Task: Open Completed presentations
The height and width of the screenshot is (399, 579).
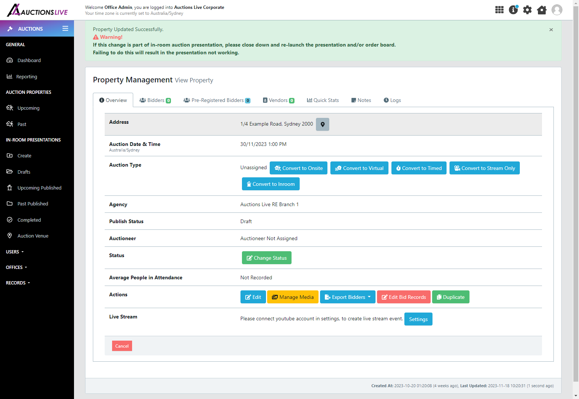Action: click(x=29, y=220)
